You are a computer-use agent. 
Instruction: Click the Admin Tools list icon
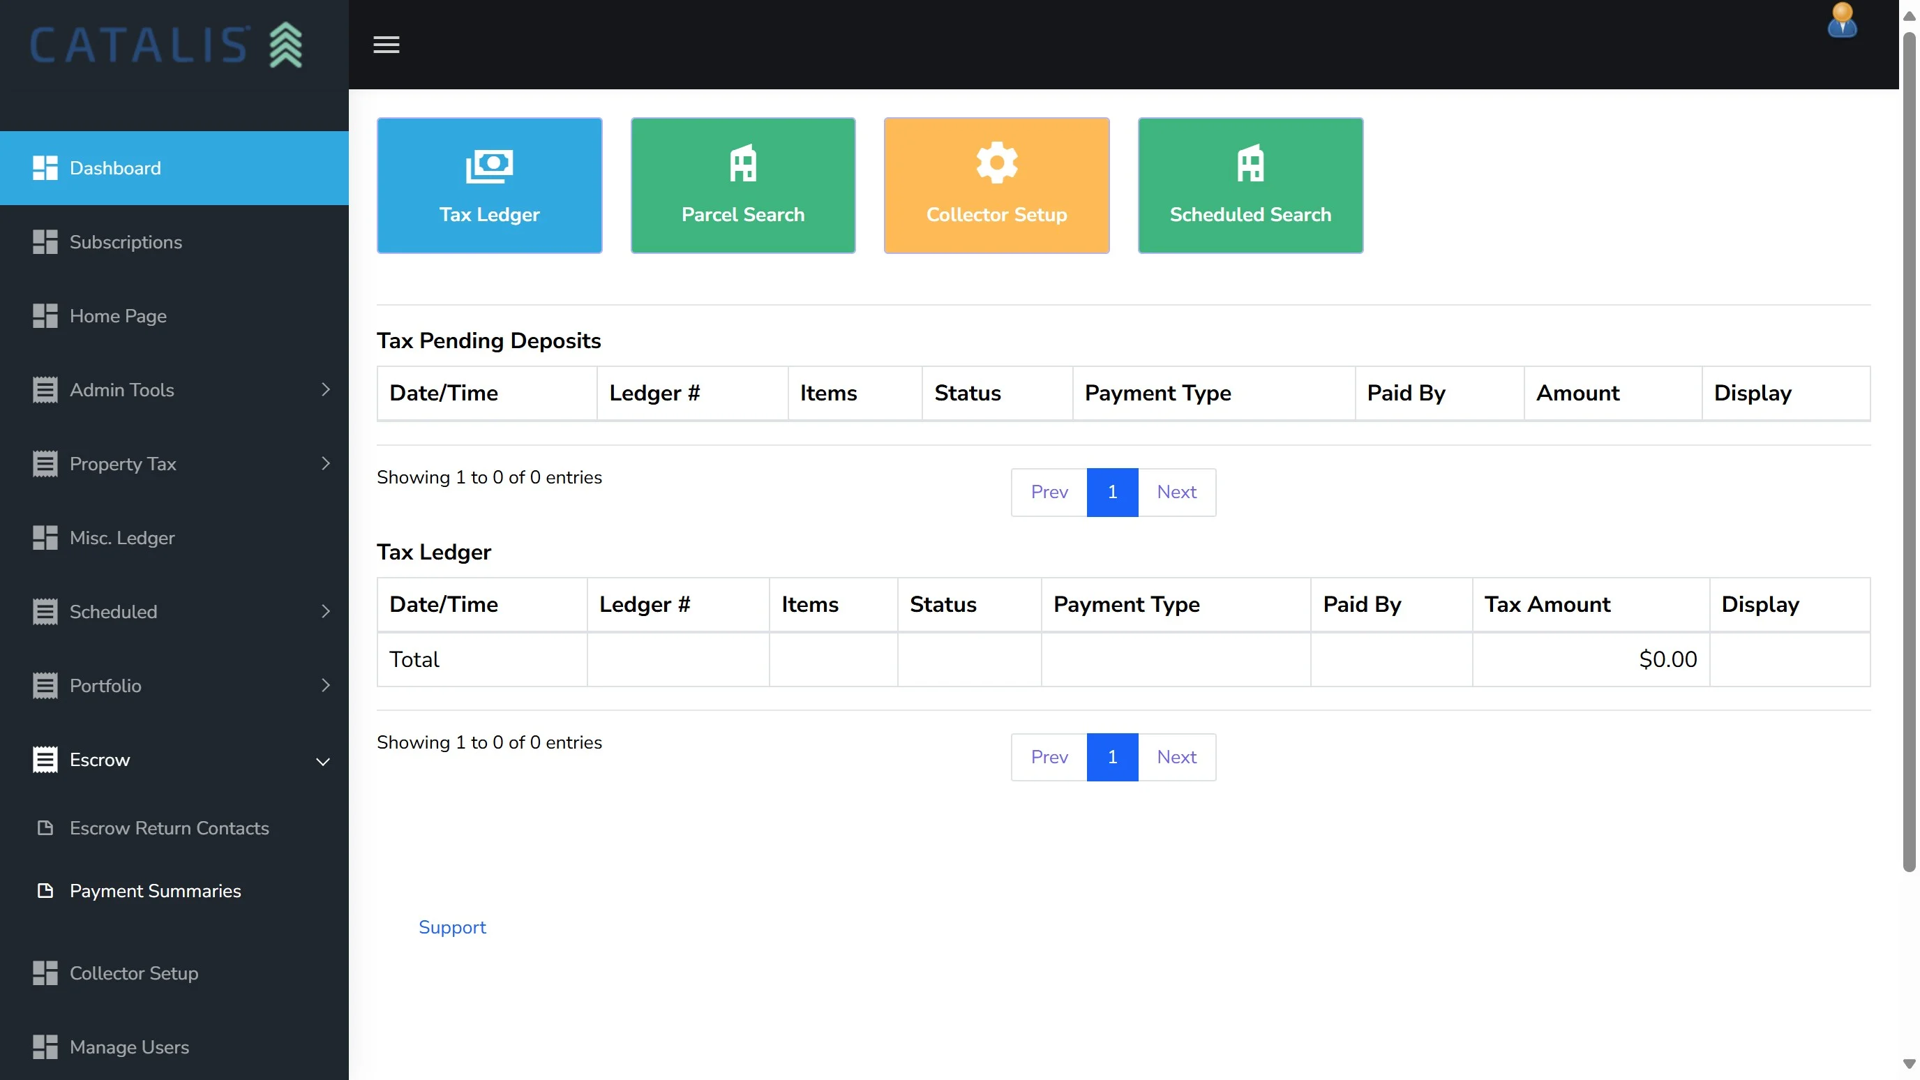[45, 389]
